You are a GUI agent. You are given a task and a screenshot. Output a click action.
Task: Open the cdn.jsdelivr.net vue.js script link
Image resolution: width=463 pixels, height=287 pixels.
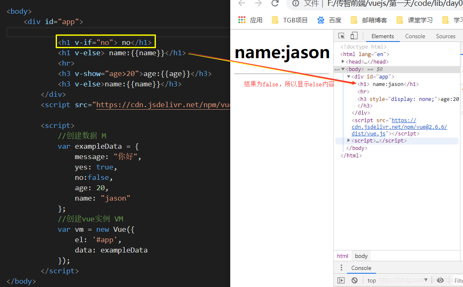399,127
